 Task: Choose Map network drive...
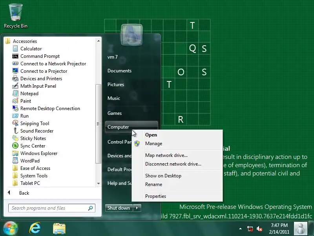[177, 155]
